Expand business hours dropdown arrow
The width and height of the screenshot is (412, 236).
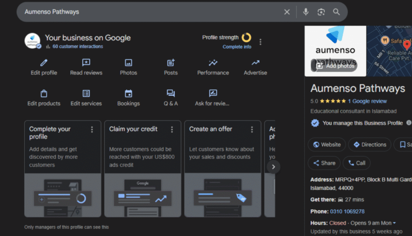click(394, 223)
